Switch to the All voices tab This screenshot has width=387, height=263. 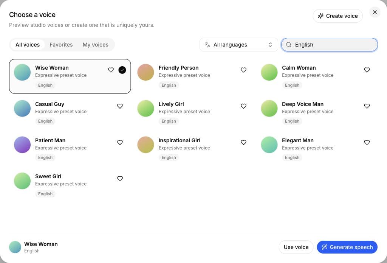coord(28,45)
